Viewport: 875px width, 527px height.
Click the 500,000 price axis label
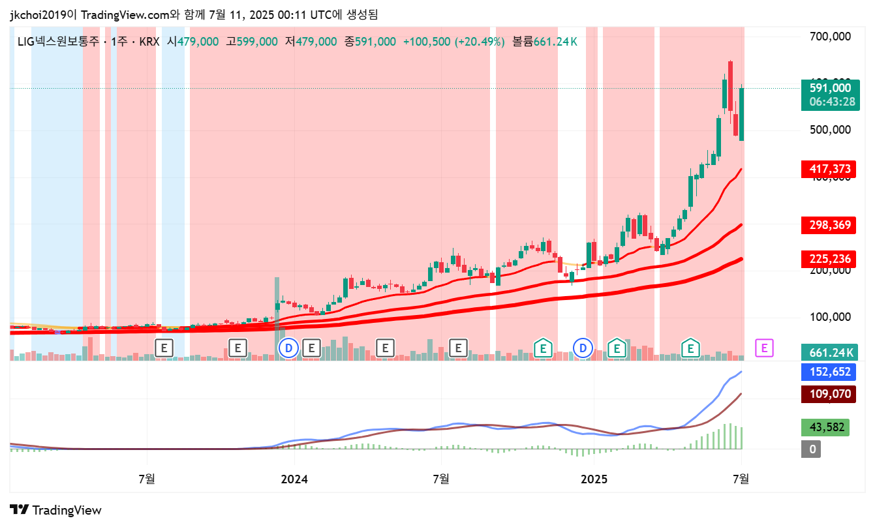pyautogui.click(x=830, y=130)
